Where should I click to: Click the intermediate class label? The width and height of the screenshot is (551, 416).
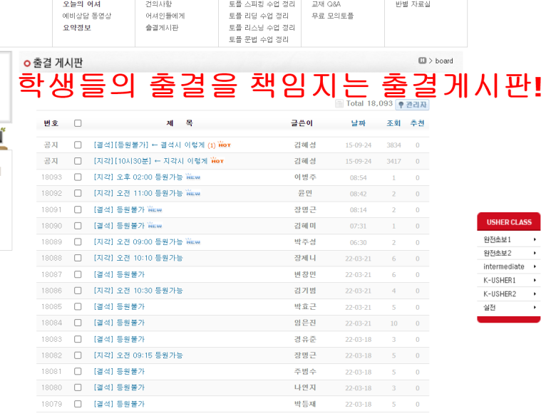[503, 267]
